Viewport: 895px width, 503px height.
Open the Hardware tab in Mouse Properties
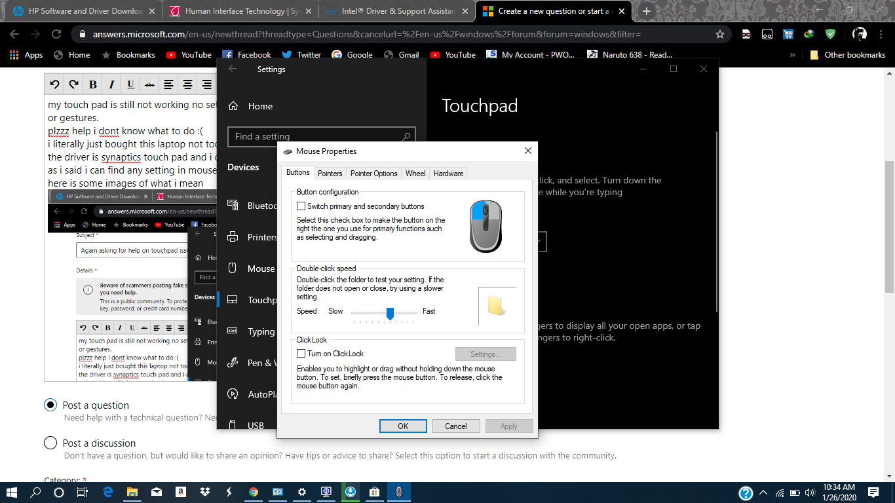pos(448,174)
